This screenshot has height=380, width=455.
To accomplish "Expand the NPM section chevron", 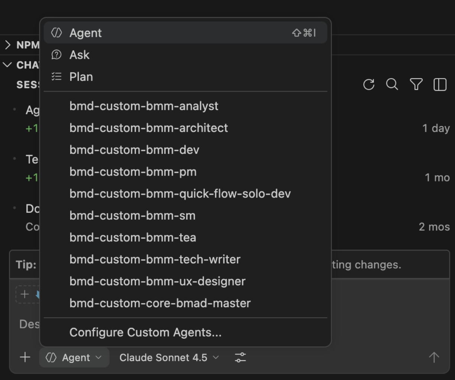I will pyautogui.click(x=7, y=45).
